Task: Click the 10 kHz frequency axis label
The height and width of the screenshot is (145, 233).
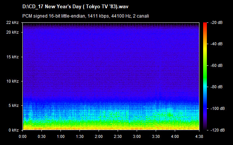Action: 12,81
